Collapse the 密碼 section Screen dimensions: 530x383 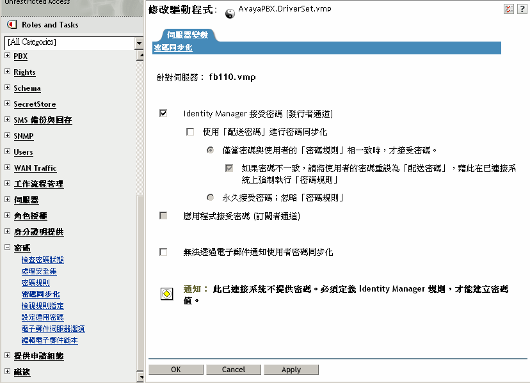coord(6,247)
